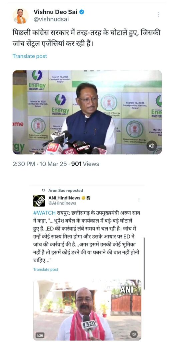Click the repost icon beside Arun Sao reposted
The width and height of the screenshot is (170, 342).
click(x=43, y=190)
